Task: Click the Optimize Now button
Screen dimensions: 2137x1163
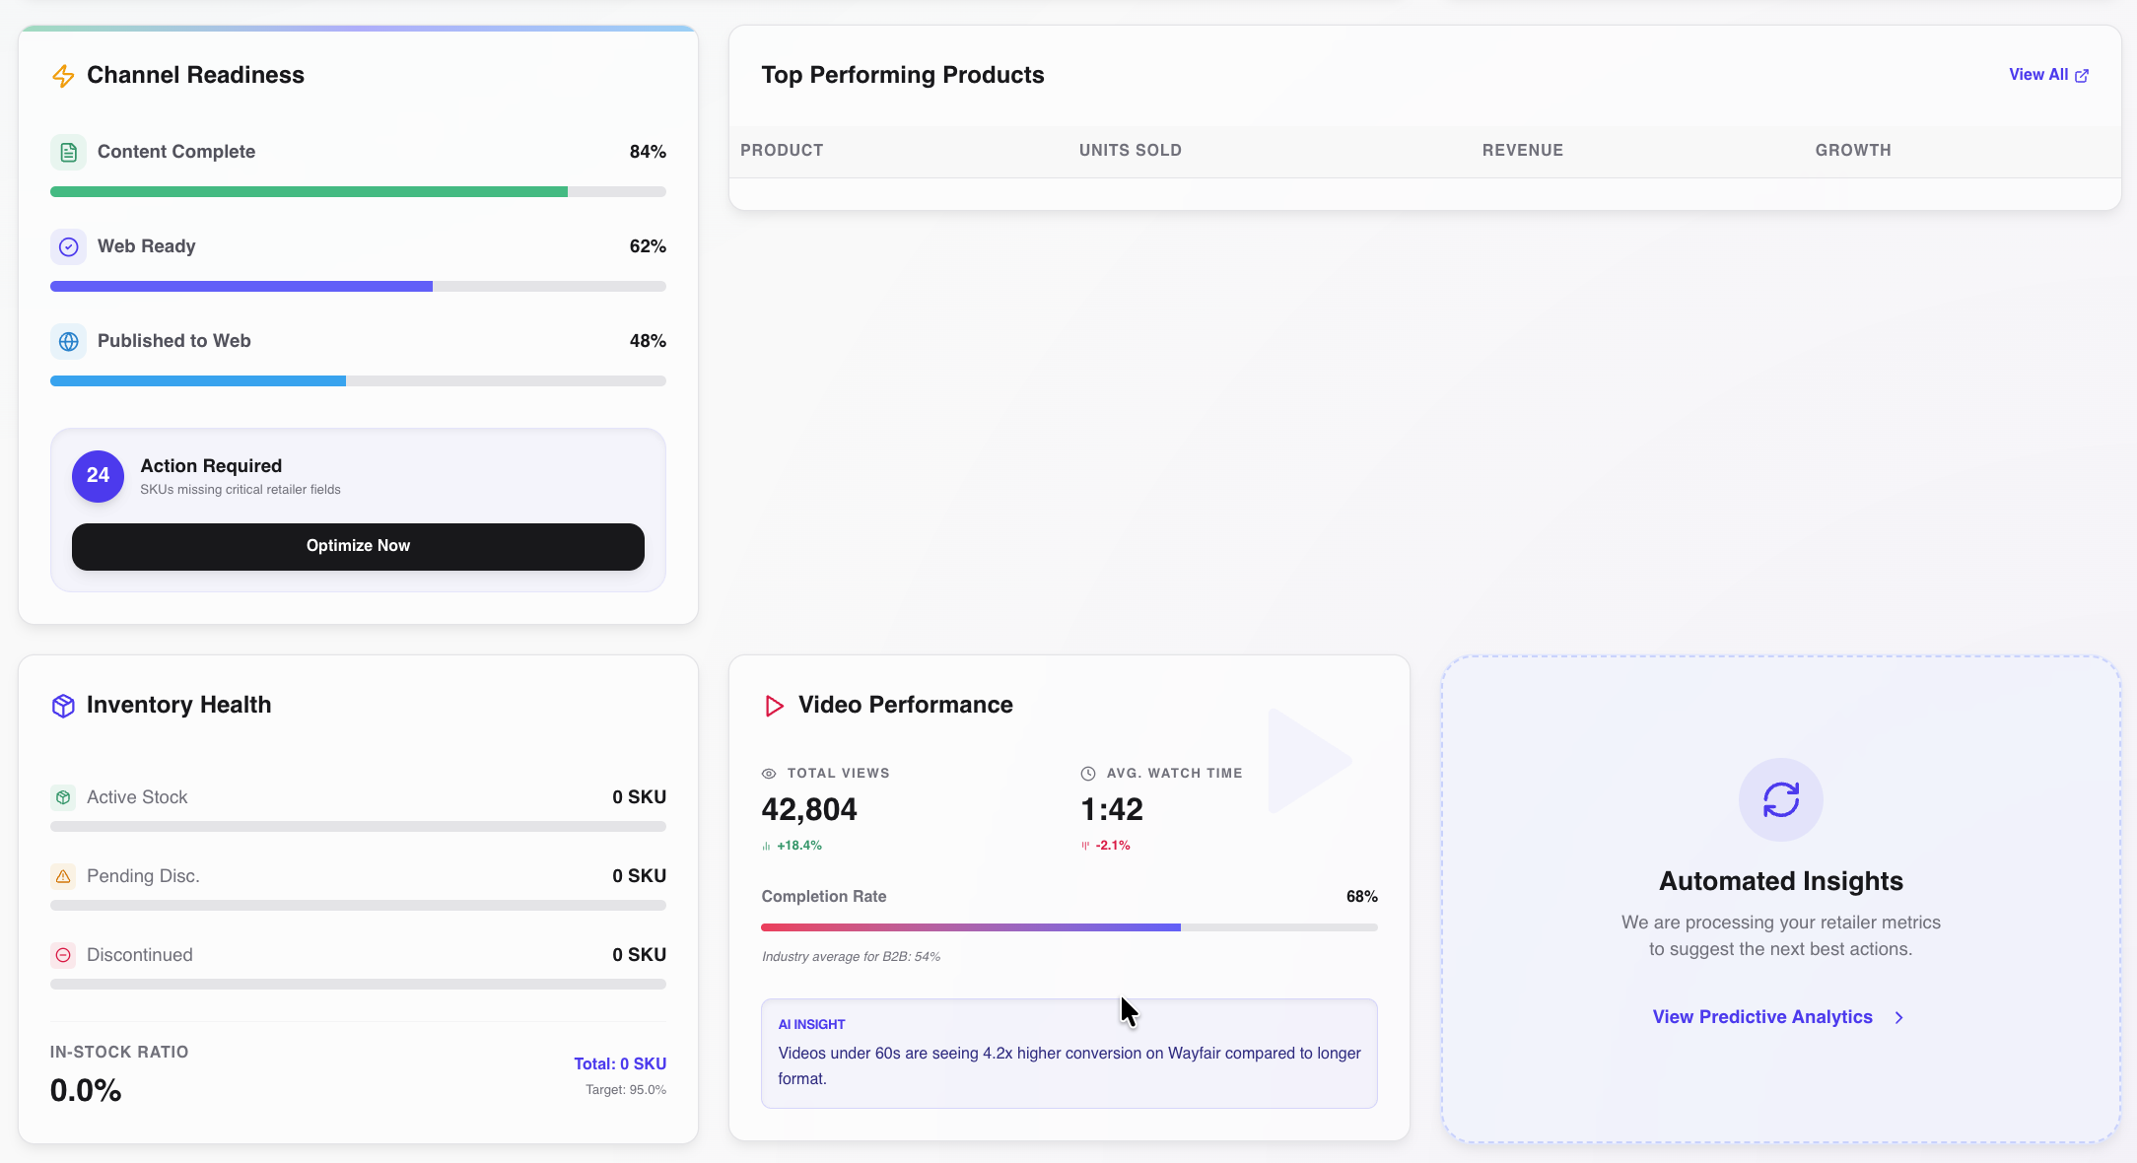Action: (358, 546)
